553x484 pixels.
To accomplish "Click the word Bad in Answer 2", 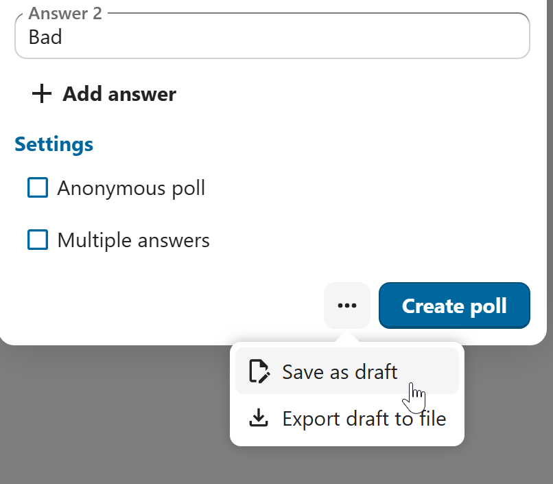I will pyautogui.click(x=45, y=37).
